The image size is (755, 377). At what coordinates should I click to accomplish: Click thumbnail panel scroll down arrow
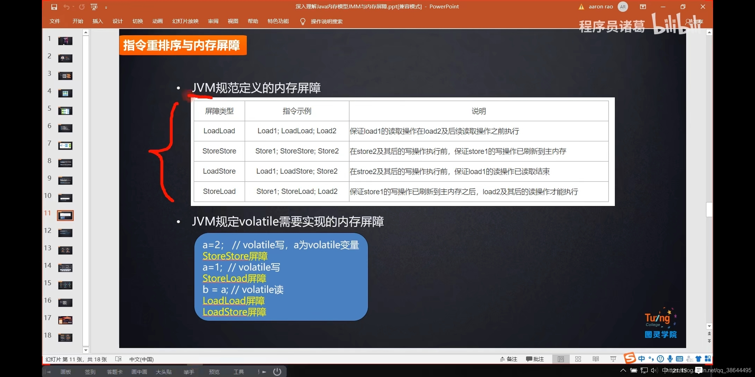click(x=86, y=350)
